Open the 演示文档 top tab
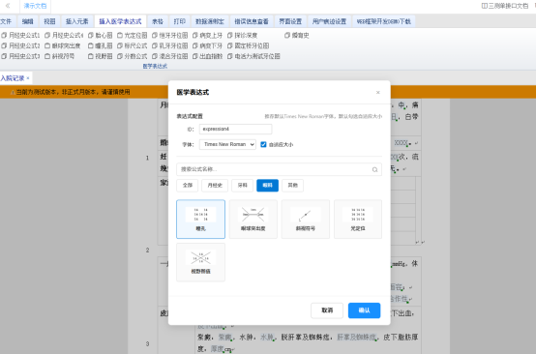Viewport: 536px width, 354px height. (x=35, y=6)
